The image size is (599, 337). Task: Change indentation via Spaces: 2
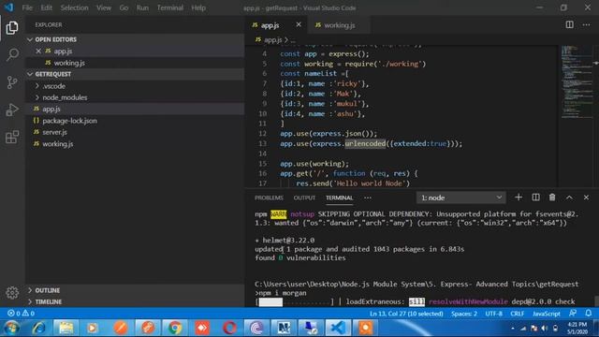(x=464, y=314)
